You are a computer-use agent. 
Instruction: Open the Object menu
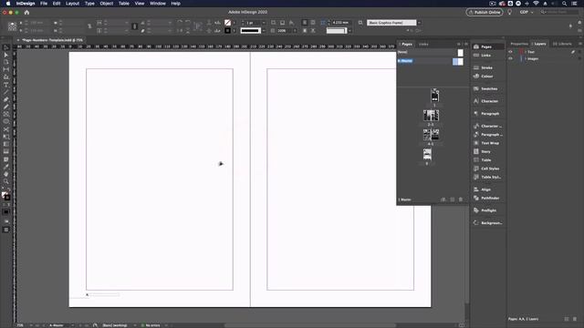click(x=106, y=4)
